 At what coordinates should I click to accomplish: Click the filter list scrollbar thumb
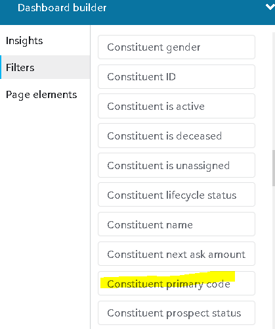click(274, 168)
